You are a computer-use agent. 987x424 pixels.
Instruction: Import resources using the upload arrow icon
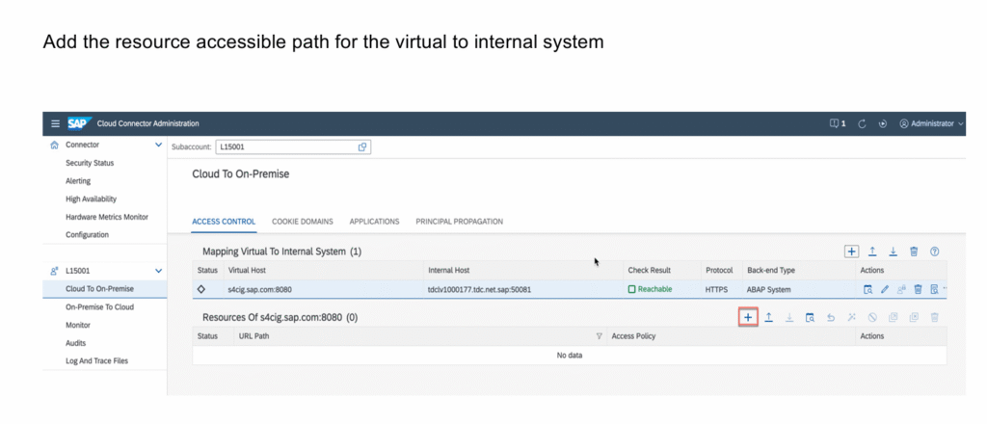pos(769,317)
